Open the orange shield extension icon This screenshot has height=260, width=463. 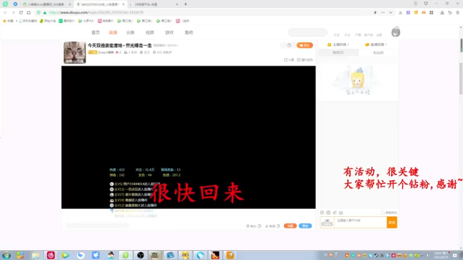point(416,13)
